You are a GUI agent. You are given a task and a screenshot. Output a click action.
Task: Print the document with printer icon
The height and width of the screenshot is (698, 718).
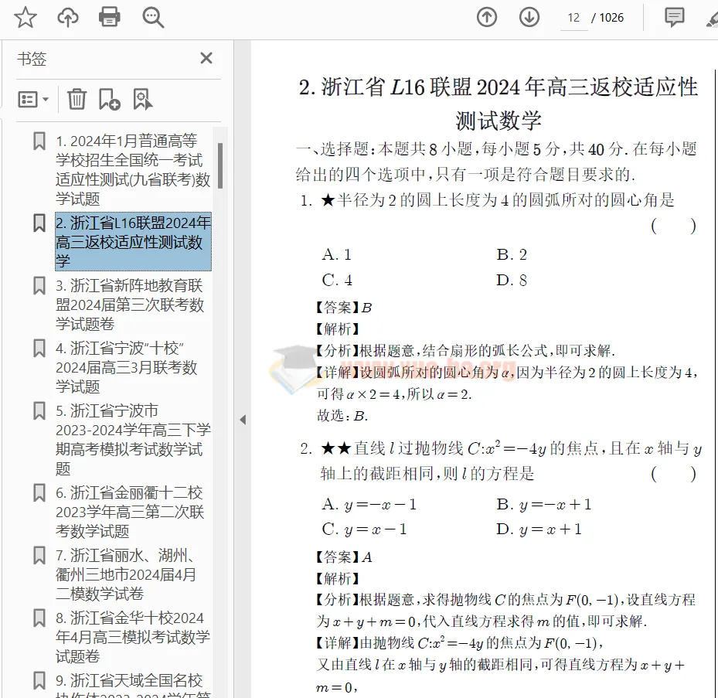click(x=110, y=17)
